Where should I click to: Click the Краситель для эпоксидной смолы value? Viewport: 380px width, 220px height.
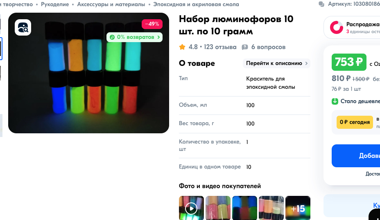(270, 83)
